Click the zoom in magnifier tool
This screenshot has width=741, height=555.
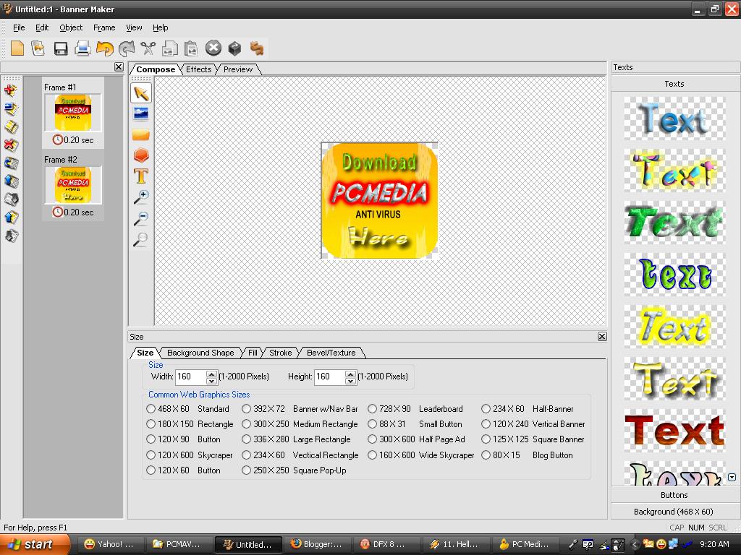[x=141, y=197]
